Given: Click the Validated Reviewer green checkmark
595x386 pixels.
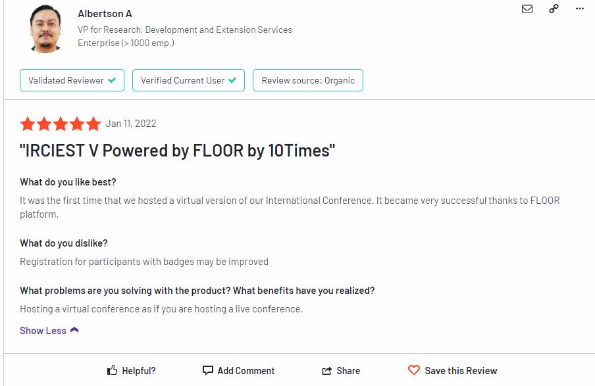Looking at the screenshot, I should pos(112,80).
